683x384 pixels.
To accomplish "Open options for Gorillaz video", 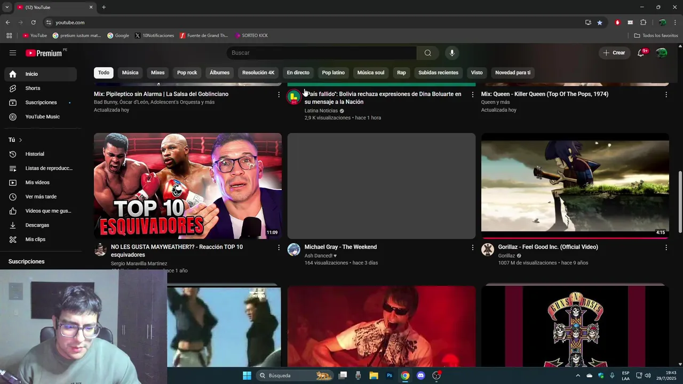I will [666, 247].
